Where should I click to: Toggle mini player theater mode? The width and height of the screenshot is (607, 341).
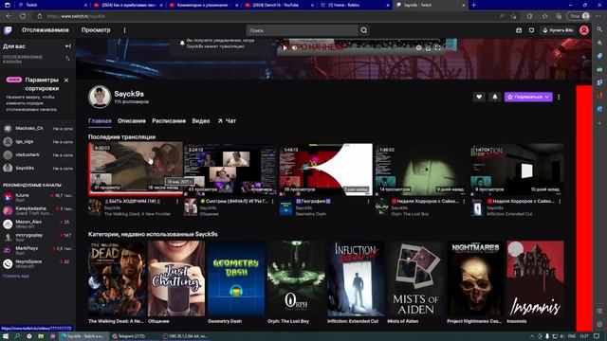point(428,48)
